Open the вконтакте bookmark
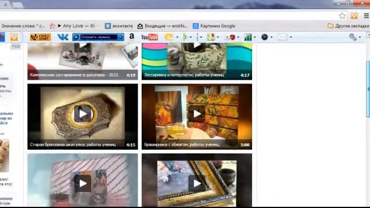The image size is (370, 208). point(119,26)
